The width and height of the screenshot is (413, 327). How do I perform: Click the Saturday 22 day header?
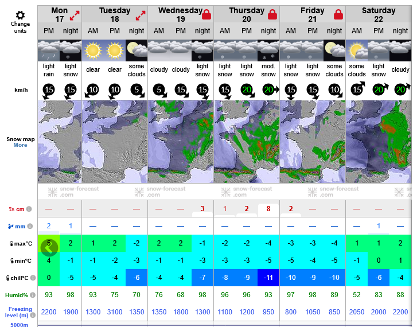pyautogui.click(x=379, y=14)
